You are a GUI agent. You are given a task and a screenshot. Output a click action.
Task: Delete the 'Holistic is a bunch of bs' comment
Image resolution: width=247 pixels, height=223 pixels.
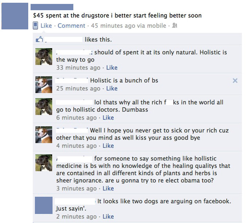coord(235,81)
